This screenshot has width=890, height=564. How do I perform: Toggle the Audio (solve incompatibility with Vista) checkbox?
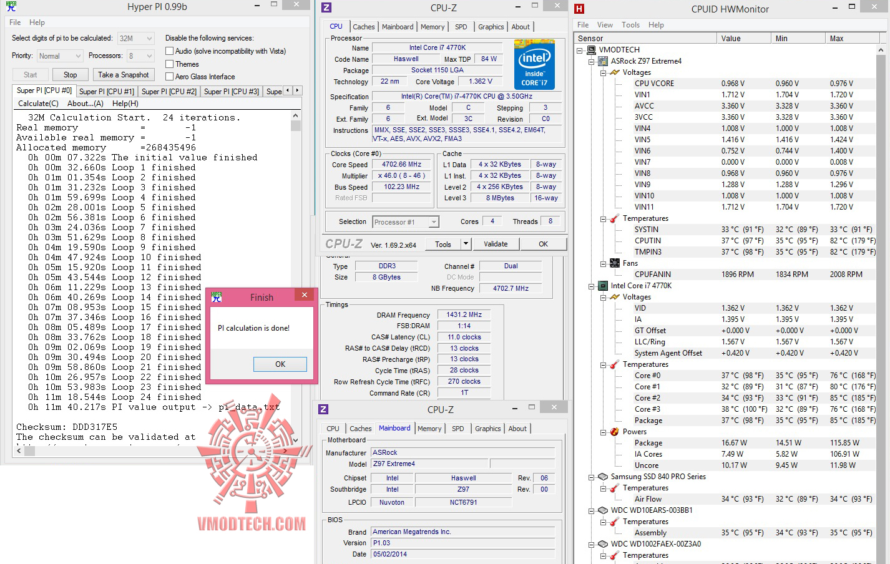[169, 51]
